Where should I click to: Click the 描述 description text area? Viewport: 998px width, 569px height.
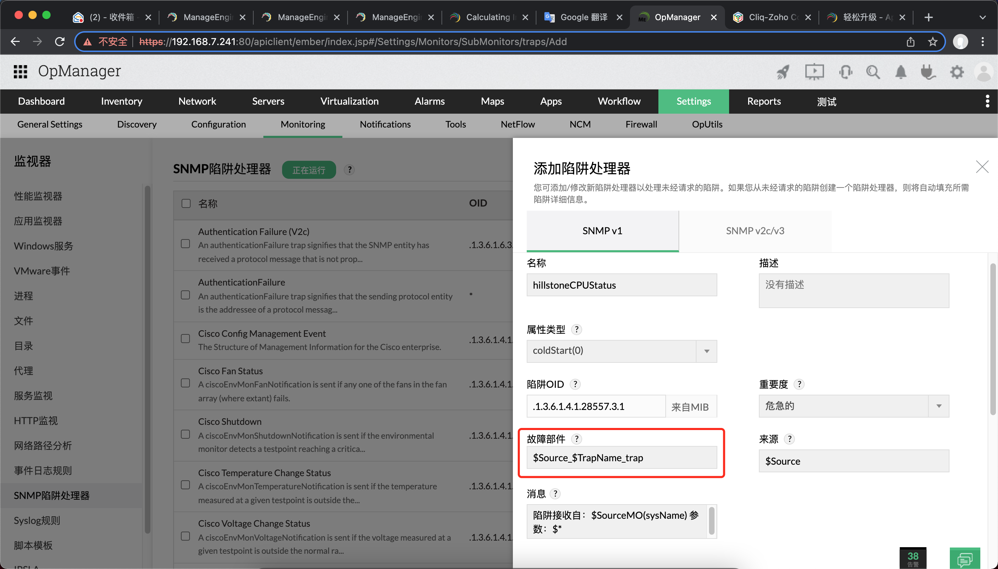(x=854, y=291)
